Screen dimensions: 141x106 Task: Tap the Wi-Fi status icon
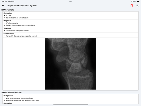[132, 1]
